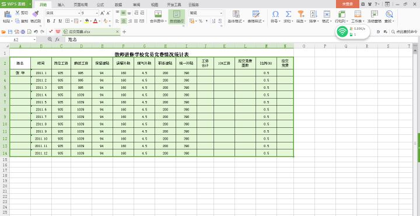420x216 pixels.
Task: Save the workbook with the disk icon
Action: click(10, 32)
